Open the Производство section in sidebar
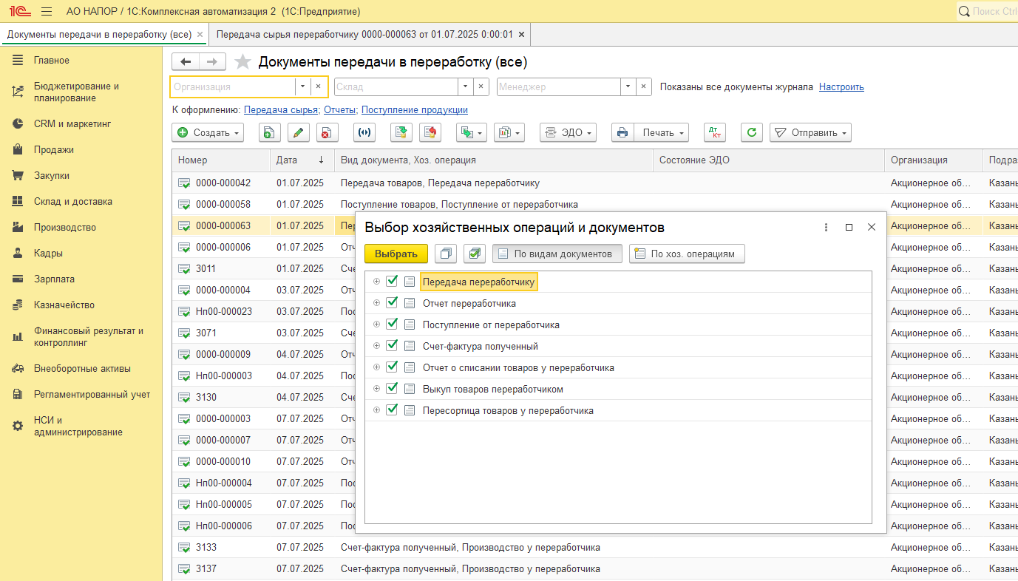Image resolution: width=1018 pixels, height=581 pixels. (65, 228)
